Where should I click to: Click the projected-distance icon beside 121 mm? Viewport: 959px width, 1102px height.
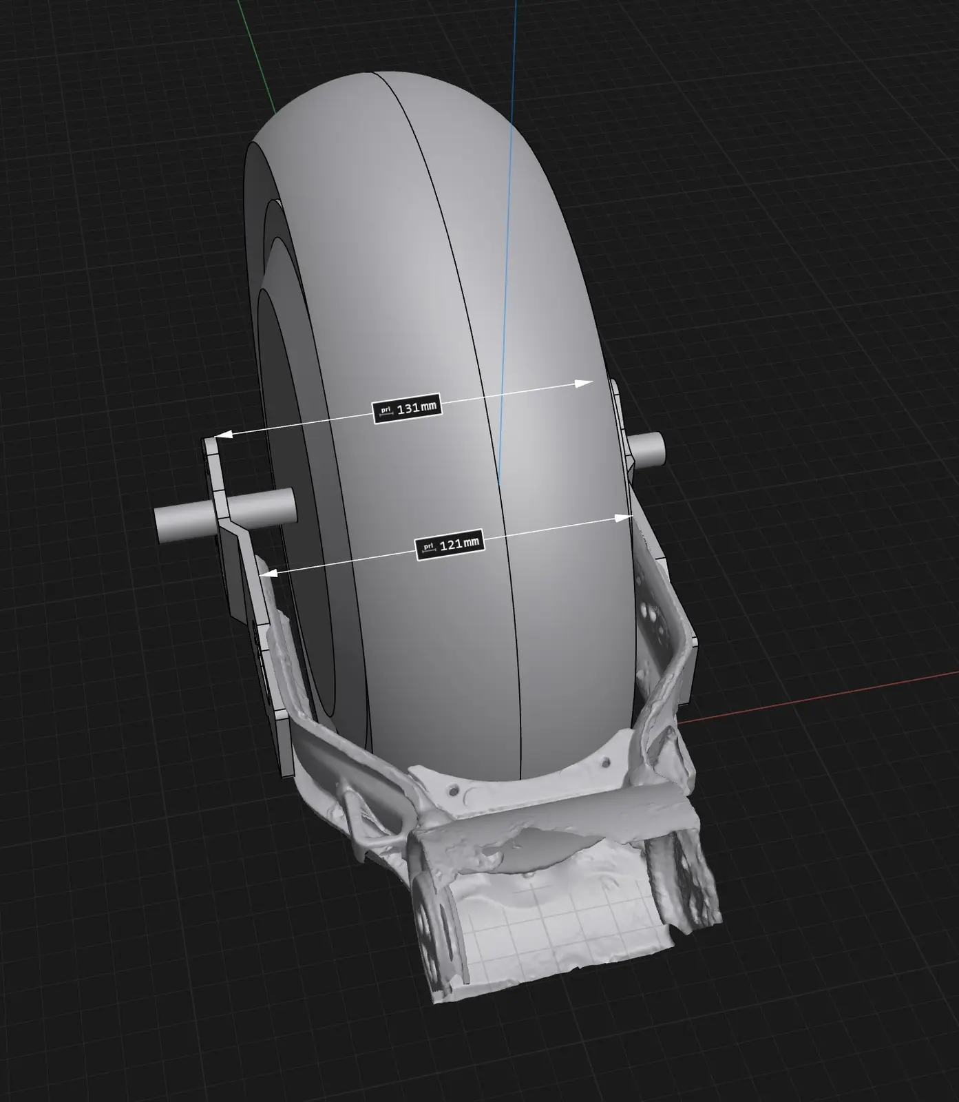pyautogui.click(x=428, y=547)
